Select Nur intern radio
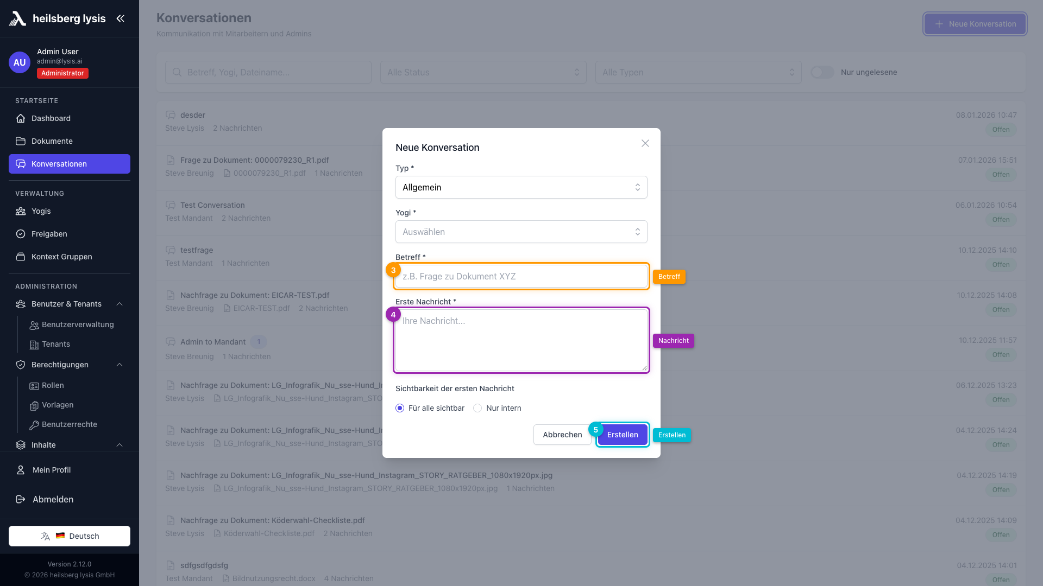The height and width of the screenshot is (586, 1043). coord(477,408)
